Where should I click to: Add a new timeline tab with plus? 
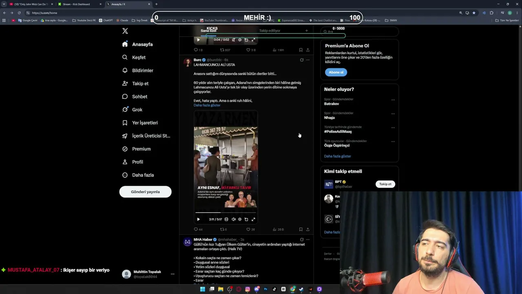[307, 31]
